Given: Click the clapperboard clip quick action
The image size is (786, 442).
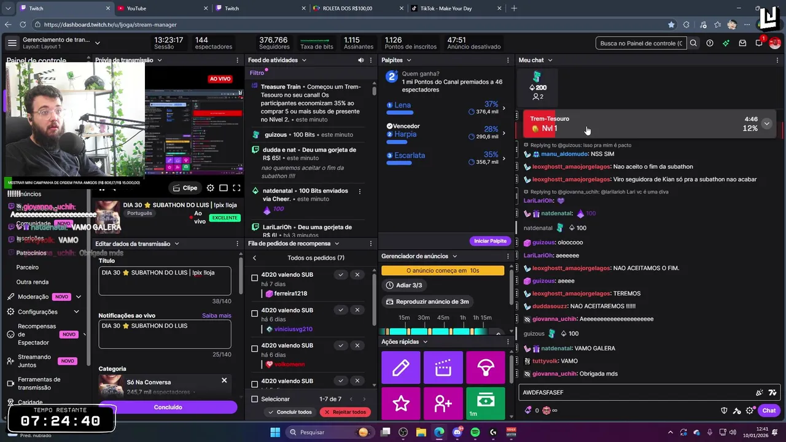Looking at the screenshot, I should pyautogui.click(x=443, y=368).
